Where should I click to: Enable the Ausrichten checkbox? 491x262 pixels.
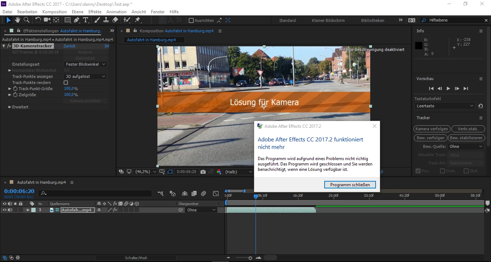point(191,20)
